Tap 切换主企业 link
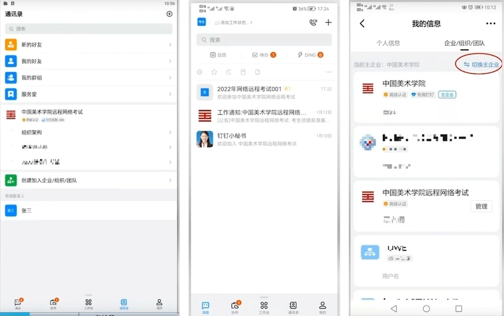 tap(481, 64)
